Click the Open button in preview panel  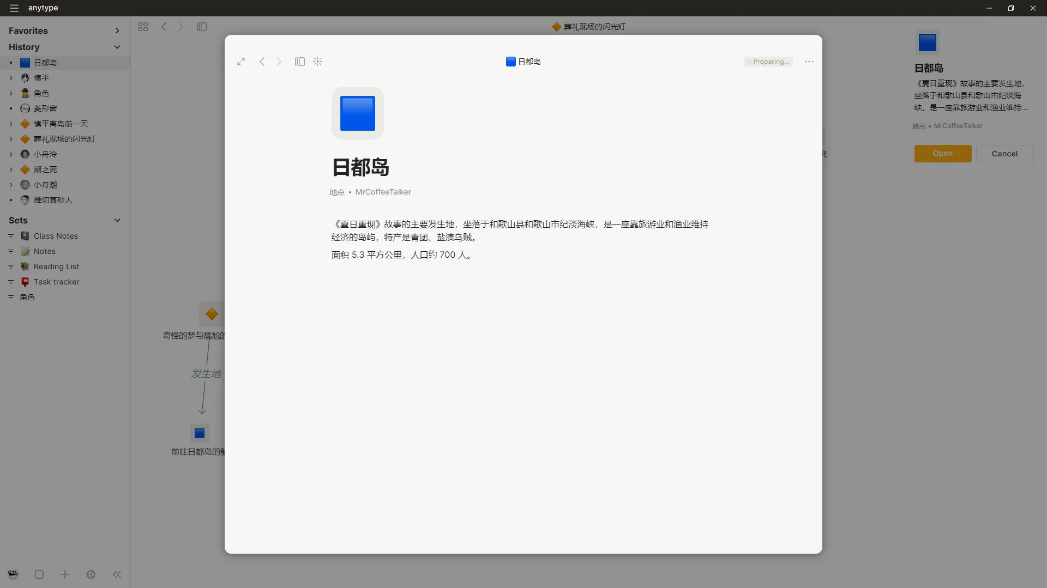coord(943,154)
